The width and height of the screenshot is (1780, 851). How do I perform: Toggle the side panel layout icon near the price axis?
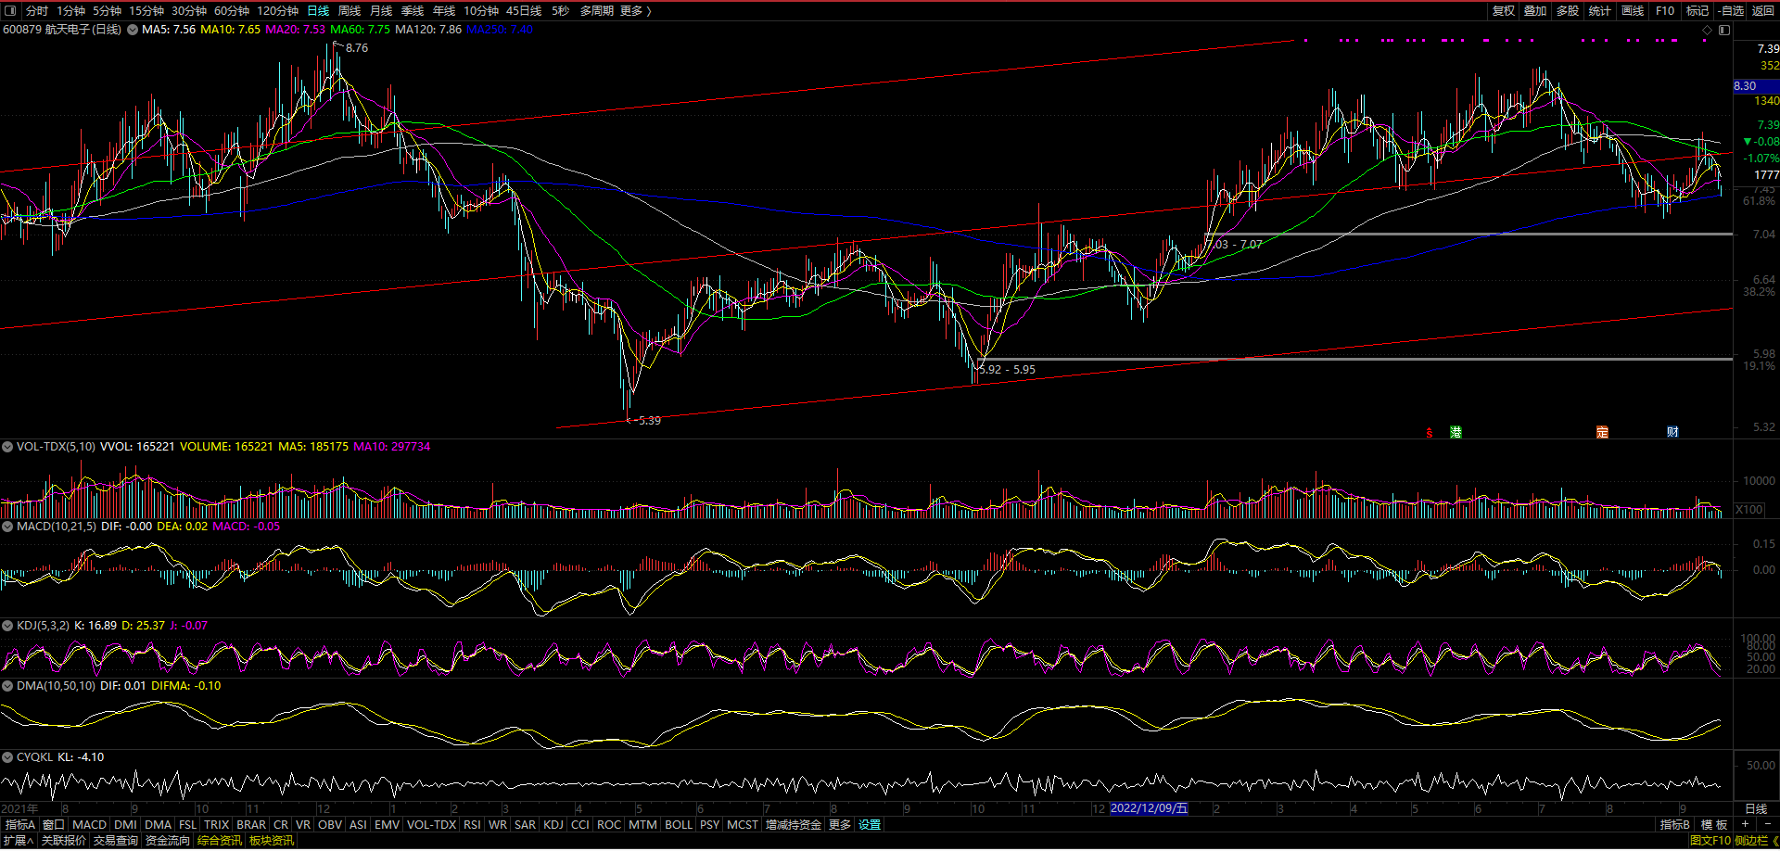click(1724, 30)
